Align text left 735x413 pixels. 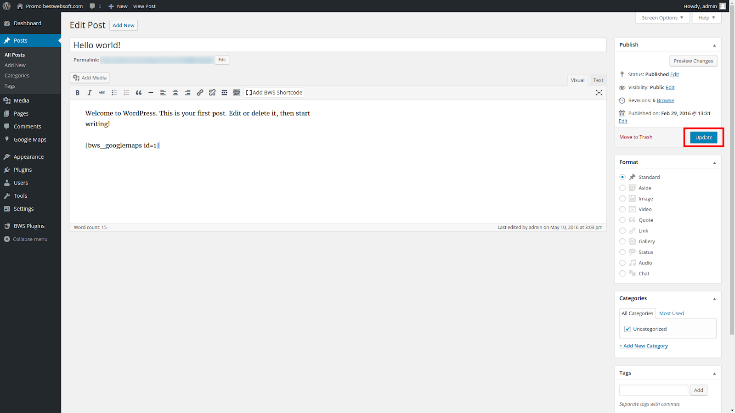point(163,93)
